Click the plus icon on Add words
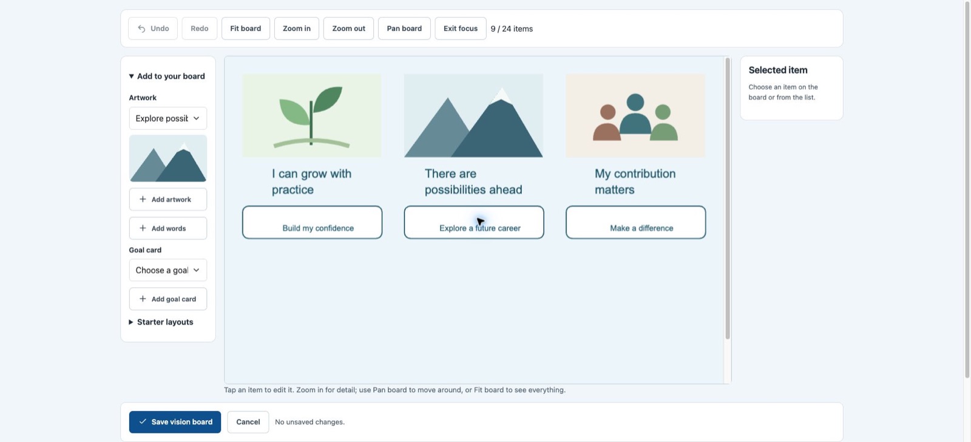The height and width of the screenshot is (442, 971). (143, 228)
